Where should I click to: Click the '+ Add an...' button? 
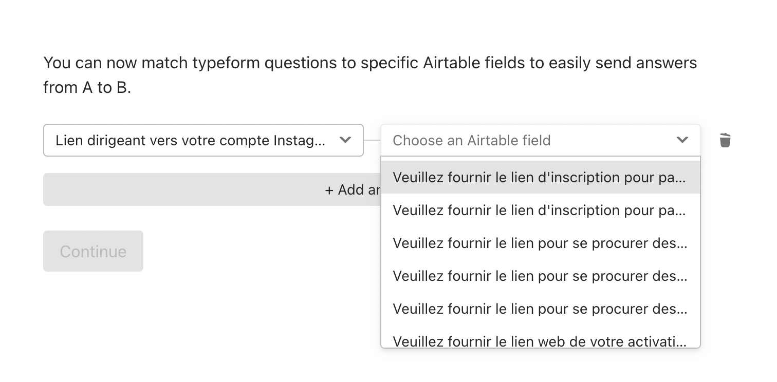pos(212,189)
